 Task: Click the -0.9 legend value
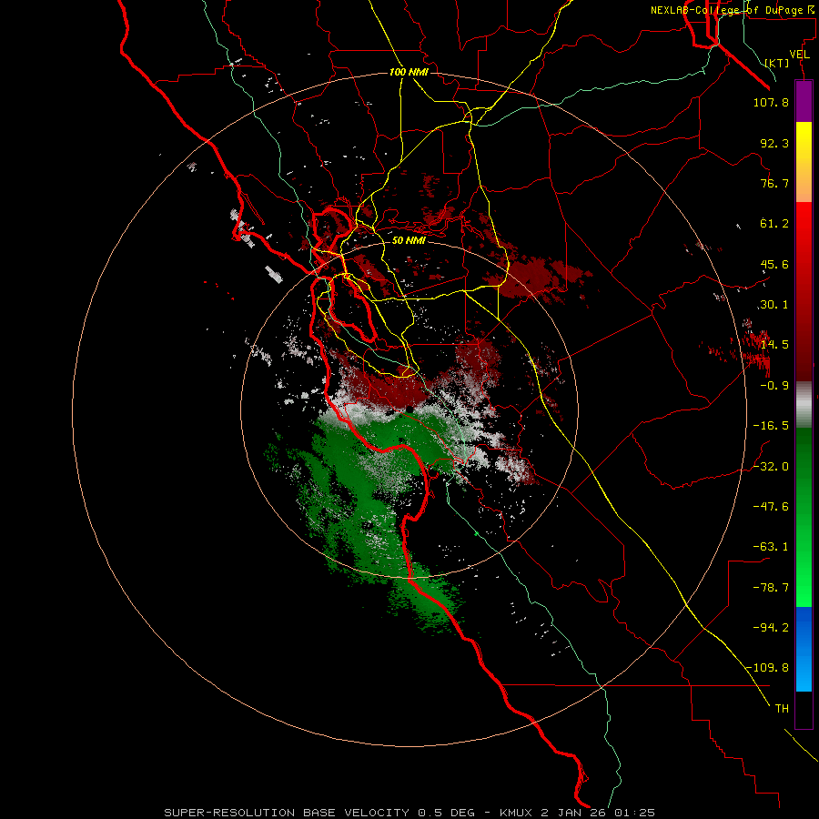(x=774, y=386)
